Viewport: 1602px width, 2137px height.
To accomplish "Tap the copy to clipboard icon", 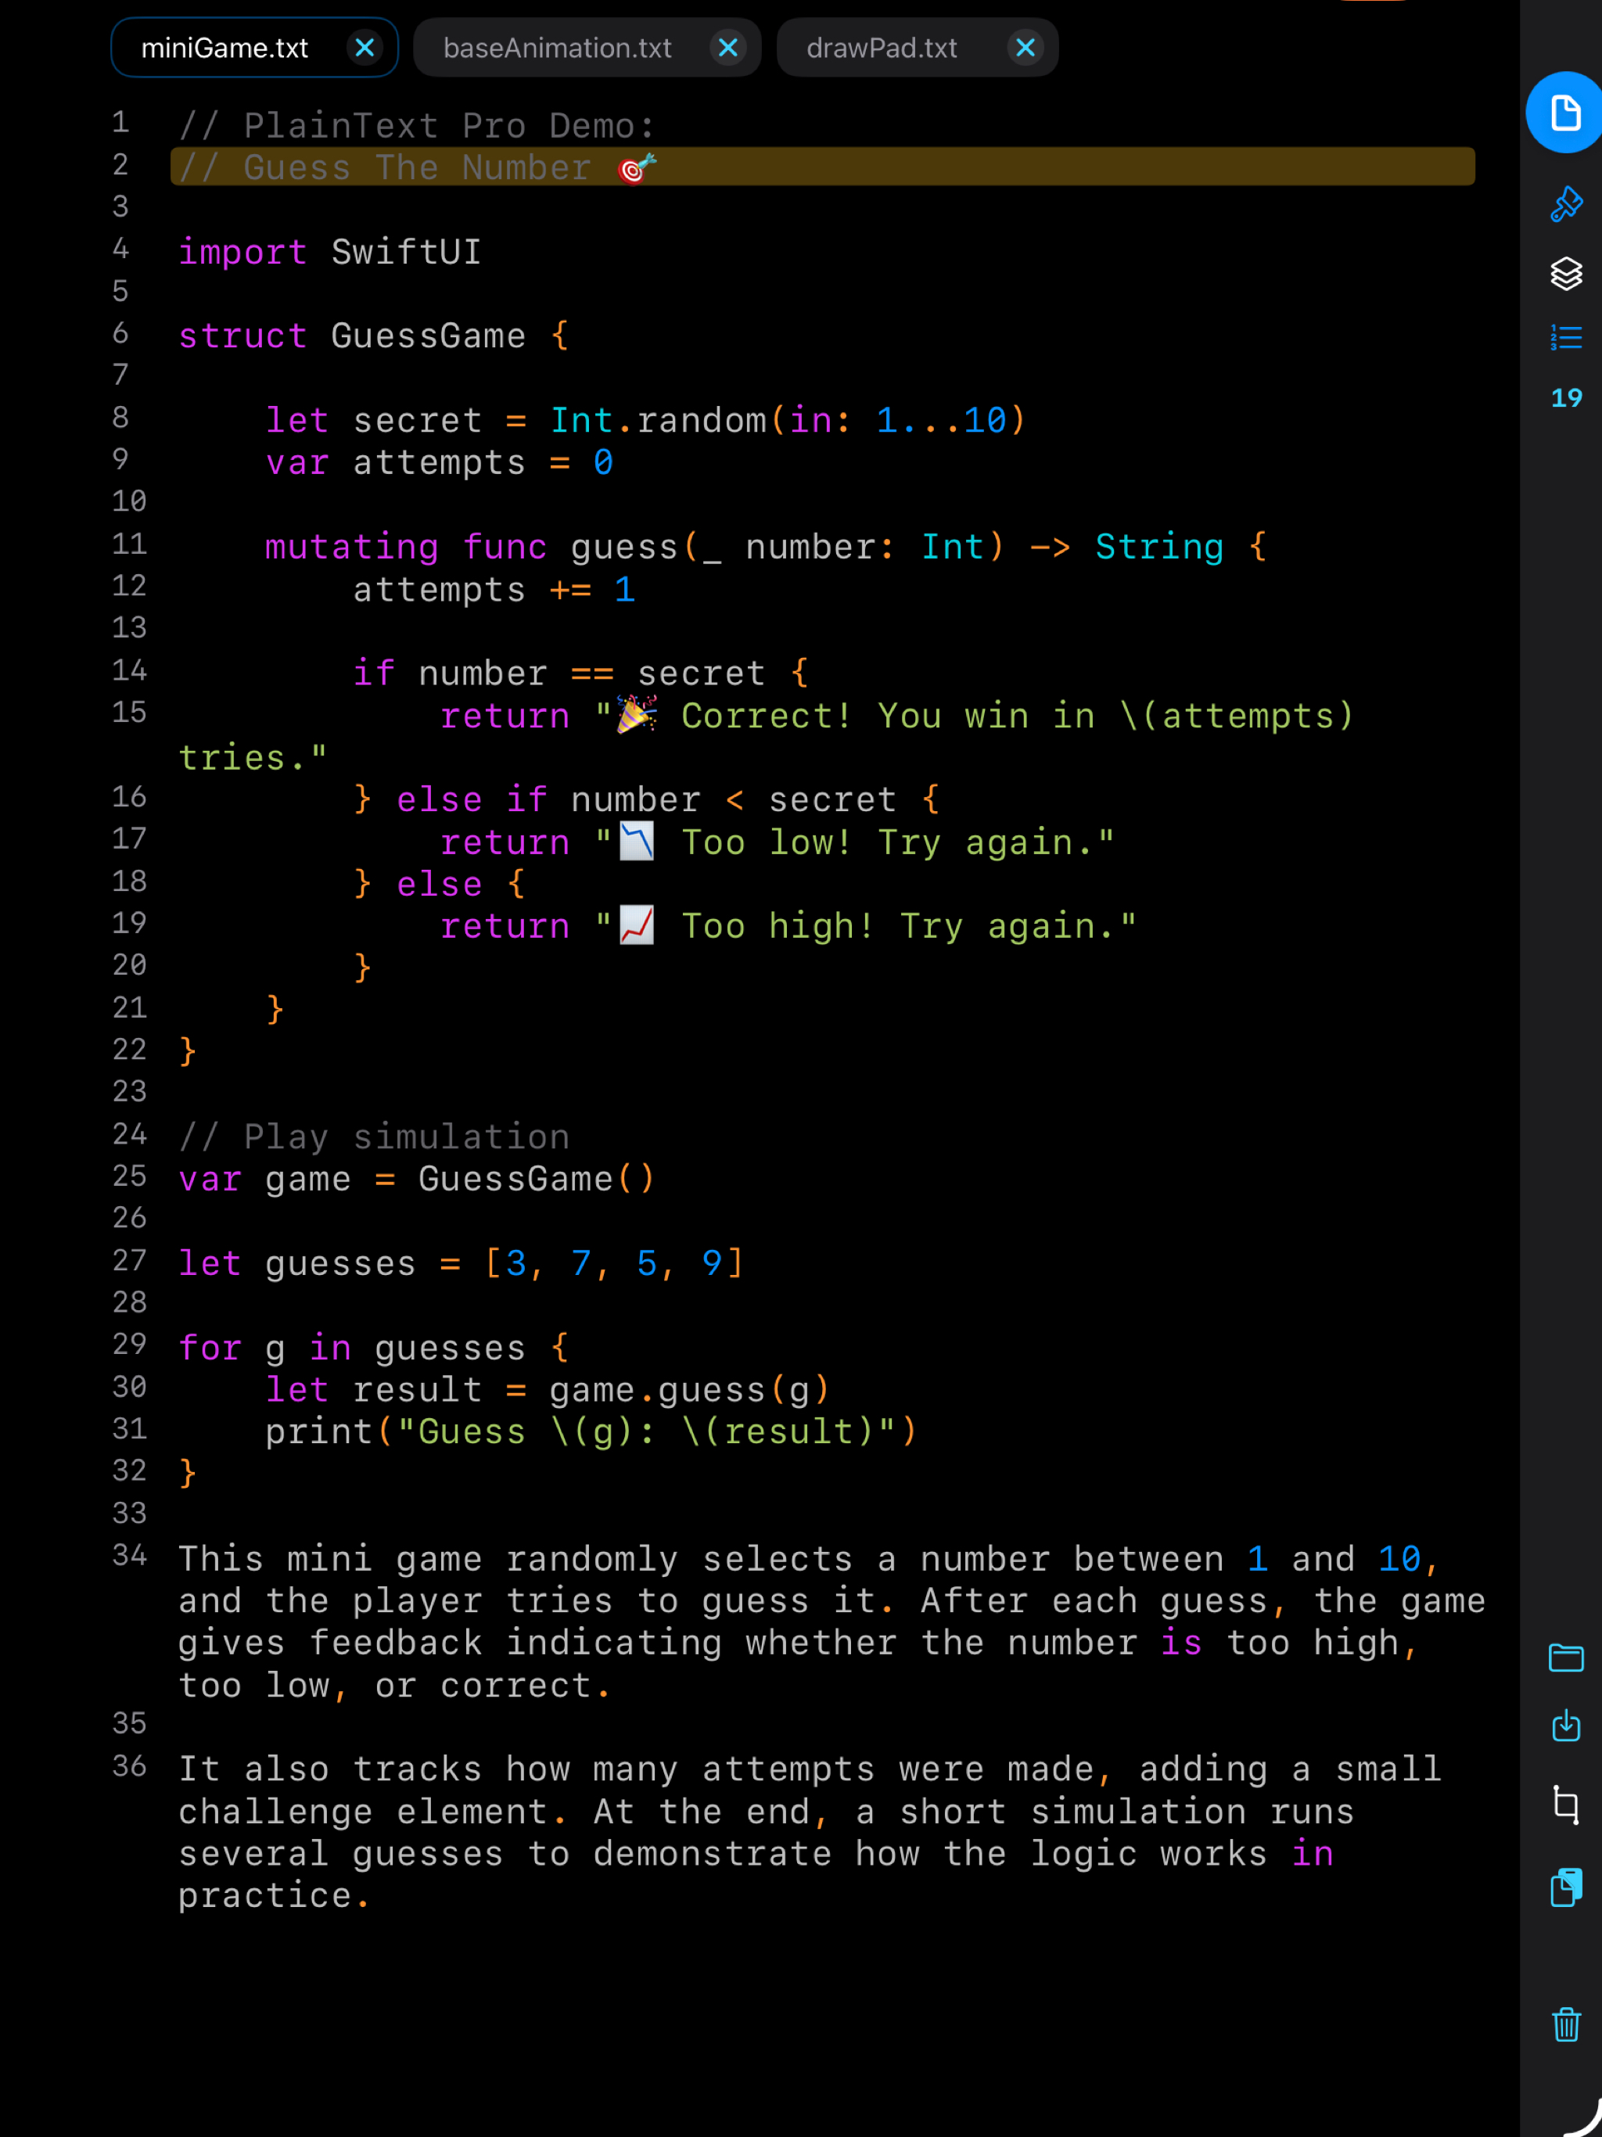I will pos(1565,1887).
